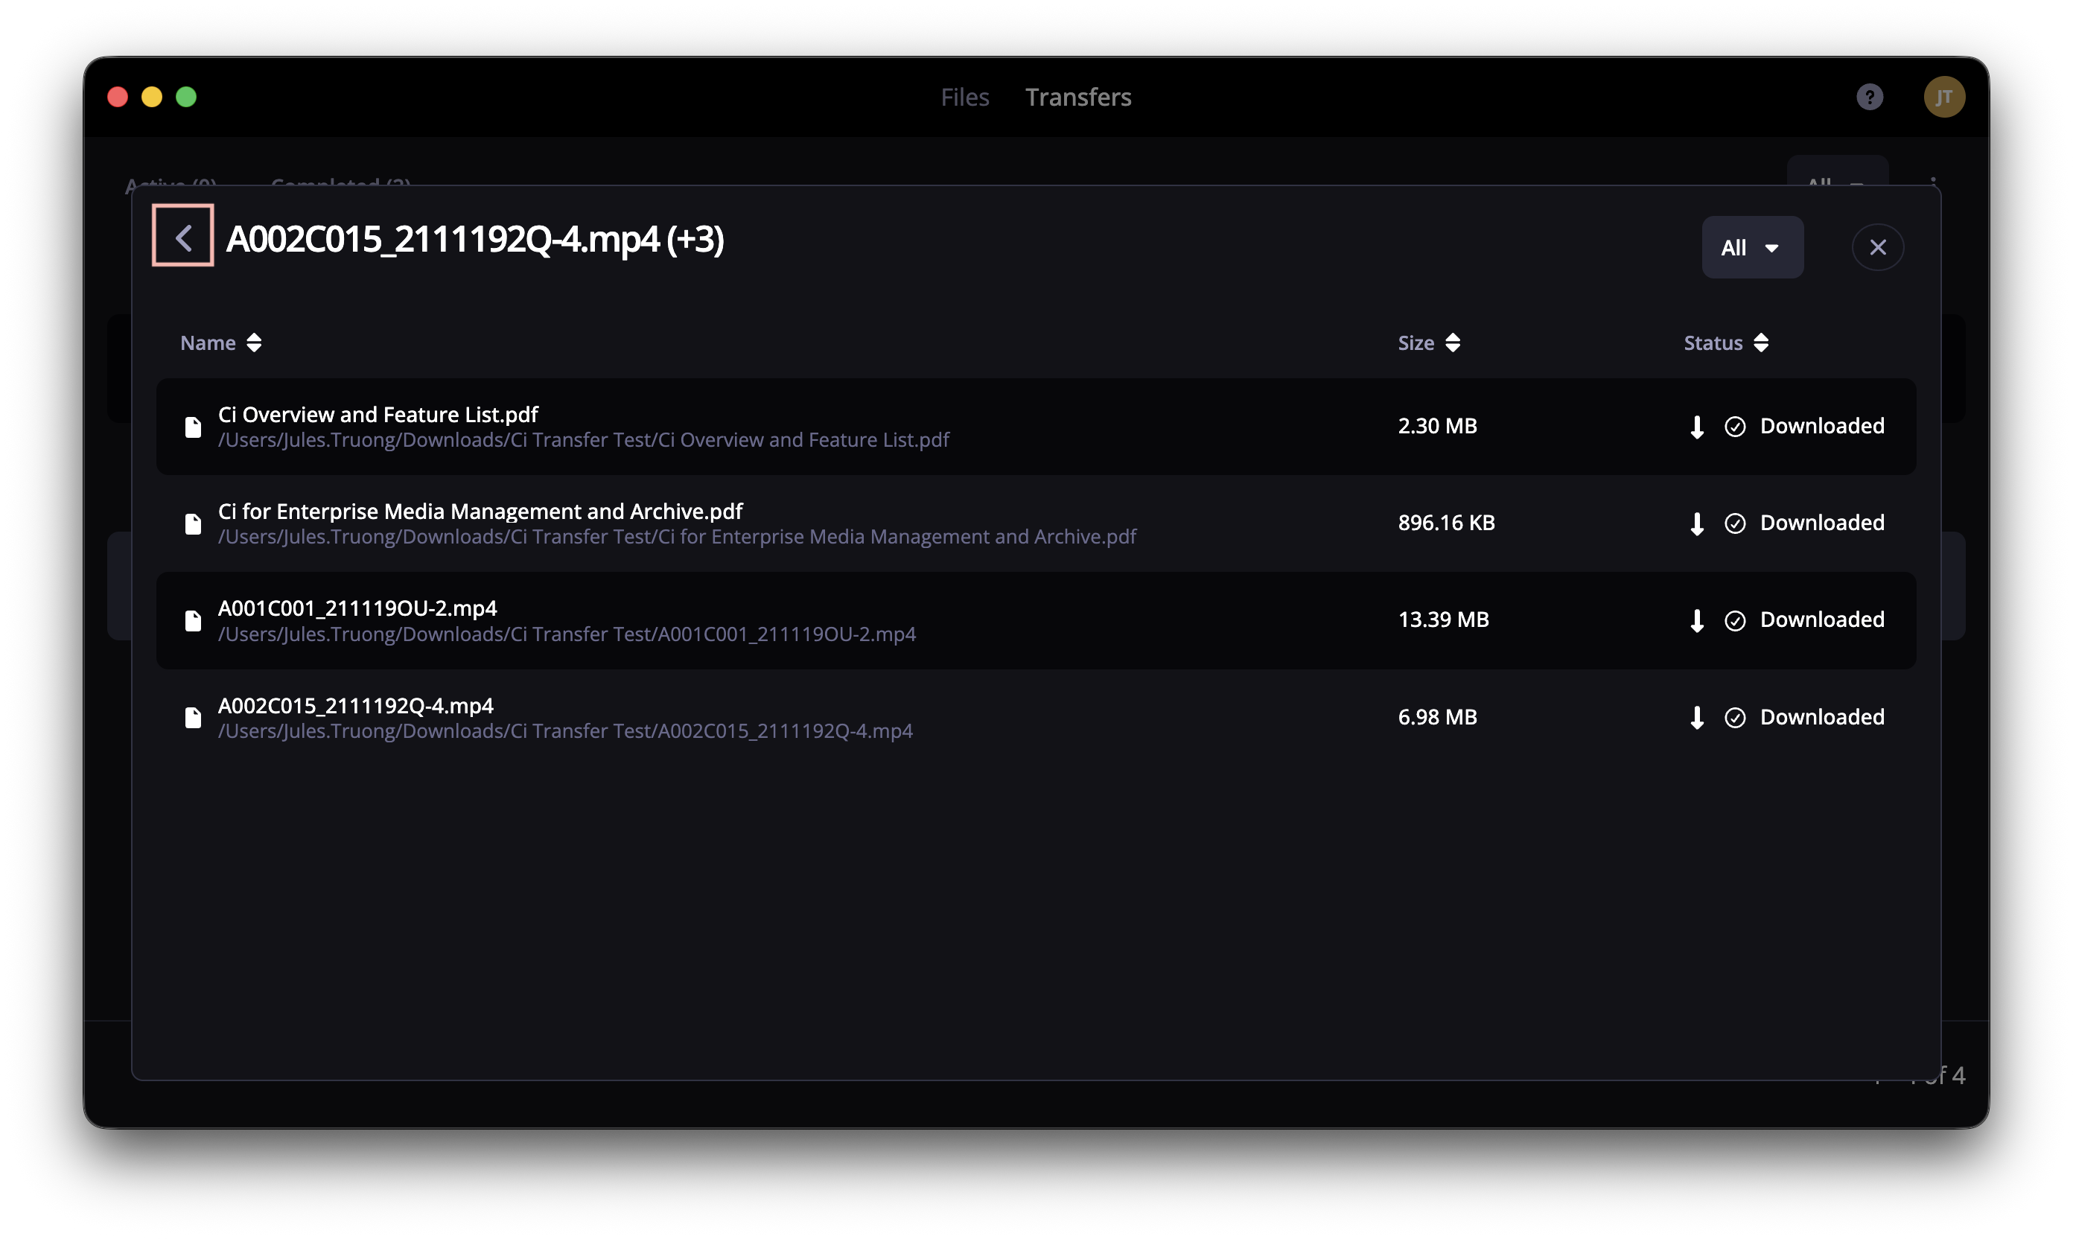Open the help question mark icon
2073x1239 pixels.
tap(1868, 97)
